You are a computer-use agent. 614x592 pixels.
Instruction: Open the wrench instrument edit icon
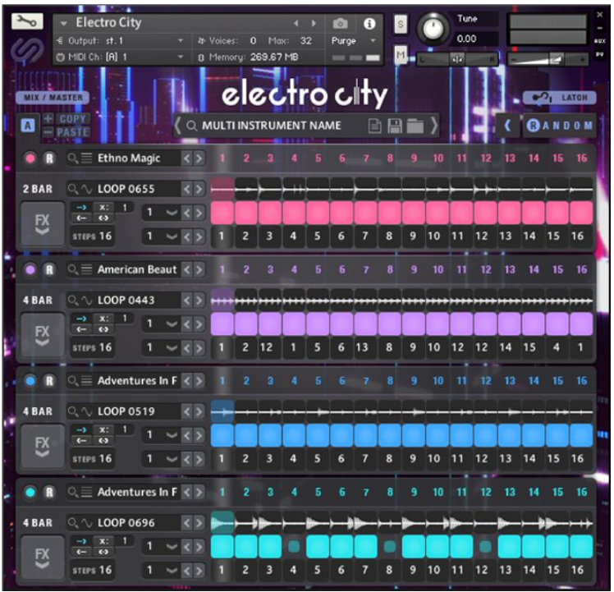tap(27, 21)
